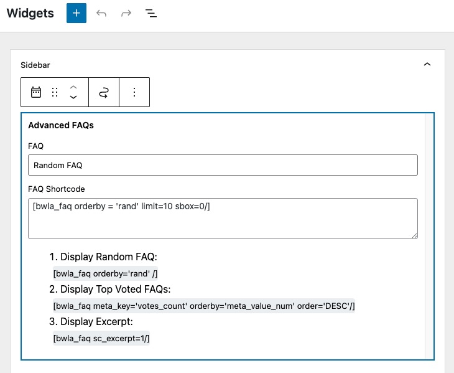Move widget down with the down chevron
The width and height of the screenshot is (454, 373).
(73, 97)
